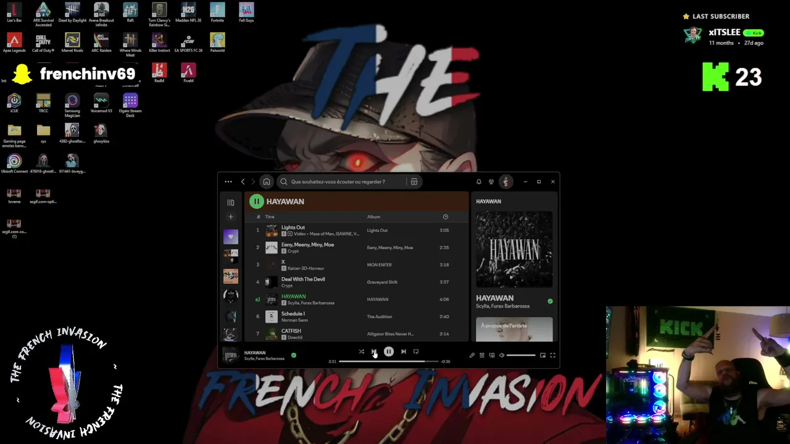The width and height of the screenshot is (790, 444).
Task: Select the xyz folder on the desktop
Action: [x=43, y=133]
